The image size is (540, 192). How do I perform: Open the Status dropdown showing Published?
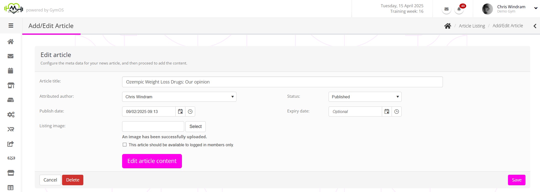(365, 97)
